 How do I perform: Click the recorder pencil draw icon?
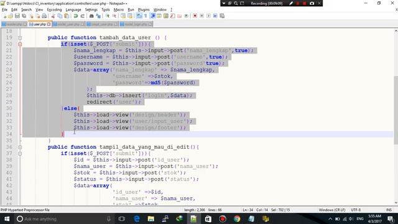point(291,3)
